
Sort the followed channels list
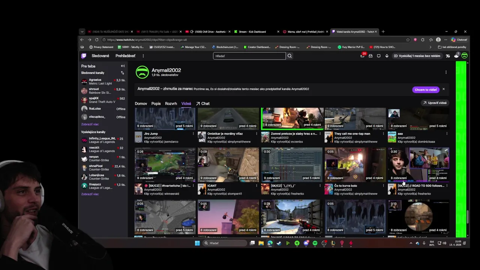(x=122, y=73)
